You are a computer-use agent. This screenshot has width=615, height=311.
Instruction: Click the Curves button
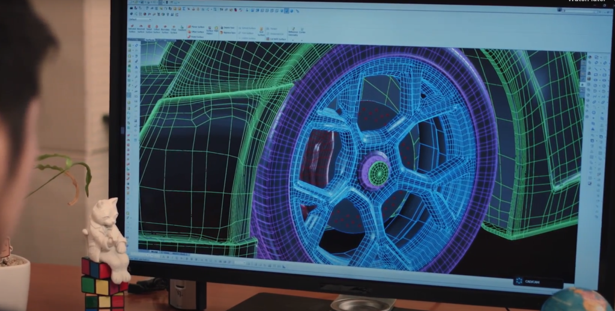302,30
